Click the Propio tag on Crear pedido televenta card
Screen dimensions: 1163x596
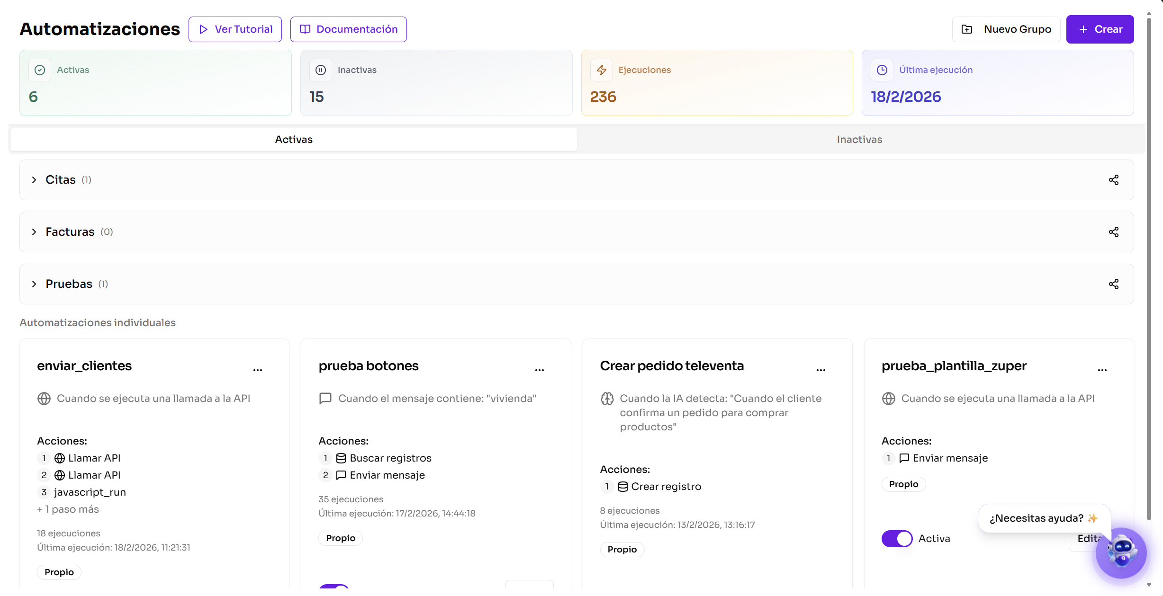click(x=622, y=550)
